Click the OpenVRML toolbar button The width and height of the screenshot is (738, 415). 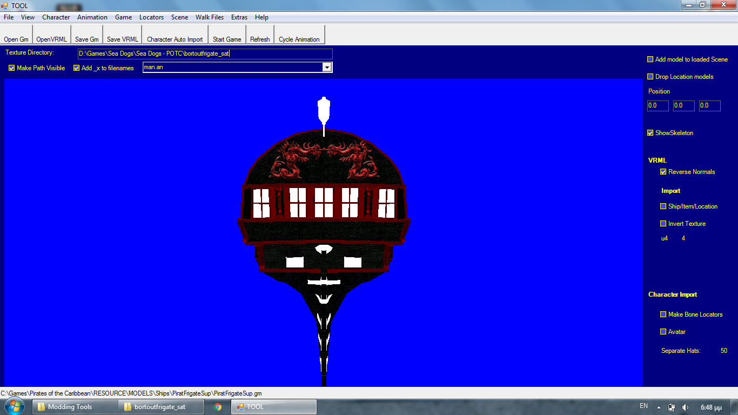click(52, 35)
